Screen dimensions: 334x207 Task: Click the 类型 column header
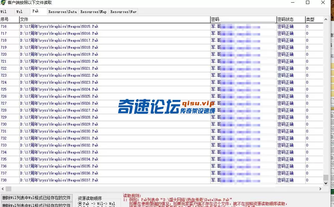314,19
